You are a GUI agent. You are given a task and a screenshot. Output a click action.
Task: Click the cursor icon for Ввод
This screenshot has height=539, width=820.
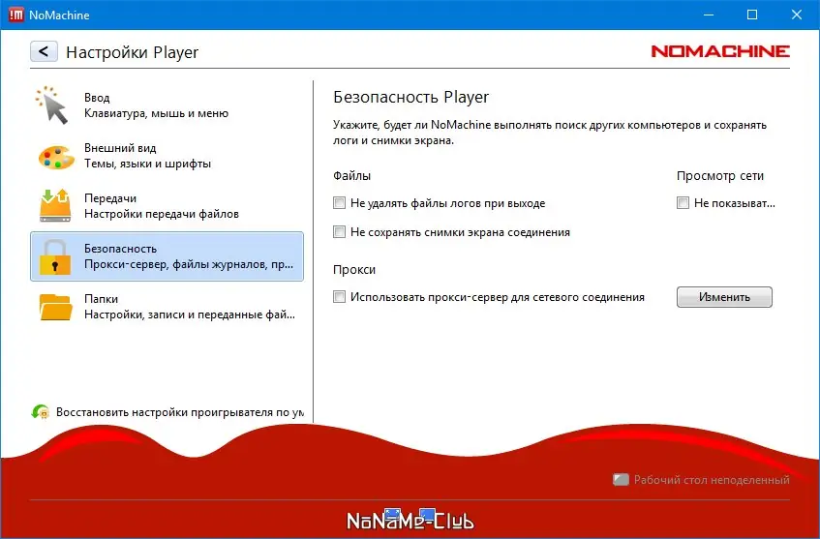coord(52,105)
